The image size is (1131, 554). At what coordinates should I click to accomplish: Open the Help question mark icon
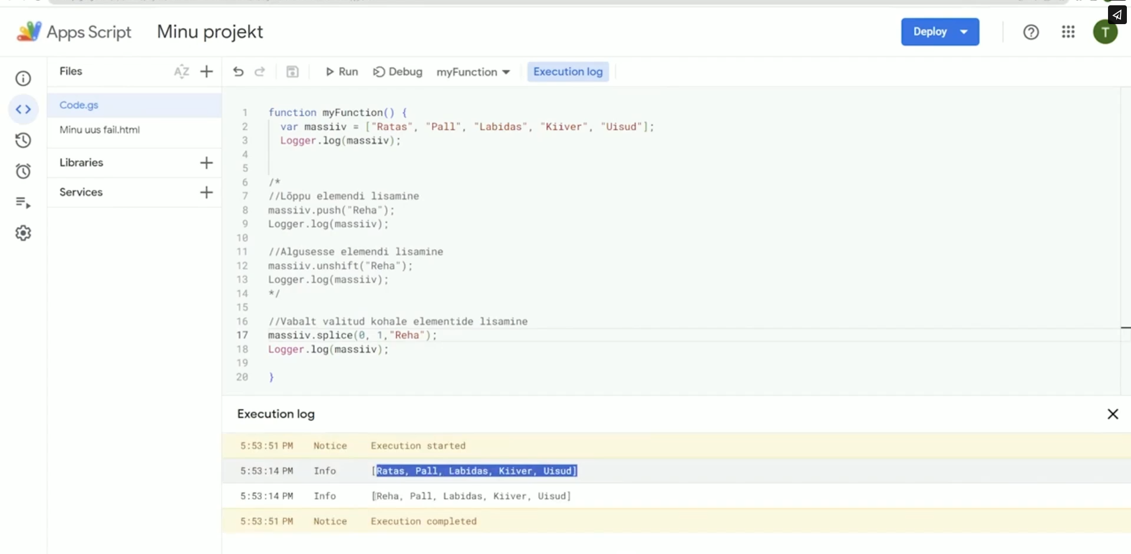(1031, 32)
